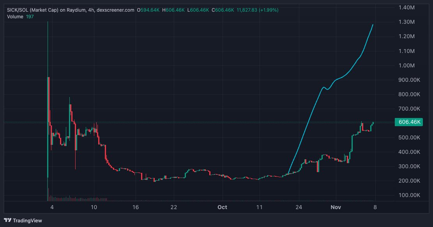Click the 606.46K current price tag

[409, 122]
